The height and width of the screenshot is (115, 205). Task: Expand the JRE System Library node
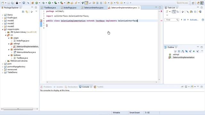pos(6,32)
